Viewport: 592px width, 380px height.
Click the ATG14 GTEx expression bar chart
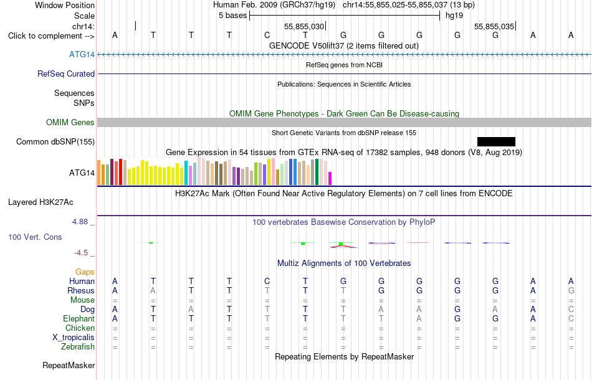click(214, 172)
